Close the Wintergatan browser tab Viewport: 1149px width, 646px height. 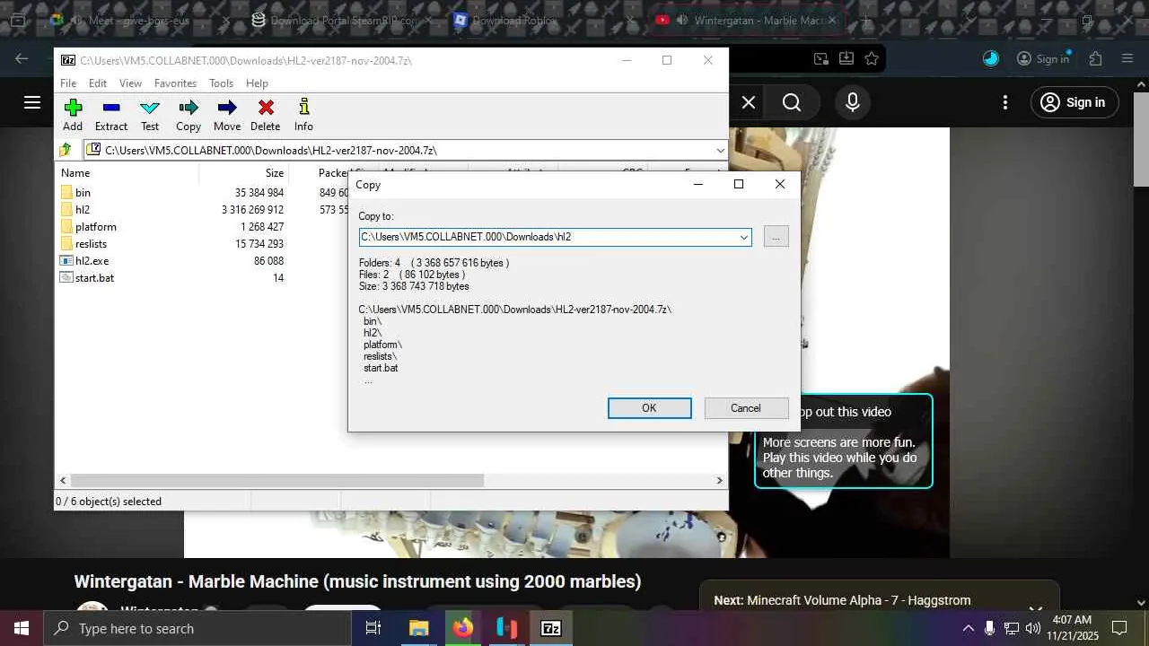832,20
